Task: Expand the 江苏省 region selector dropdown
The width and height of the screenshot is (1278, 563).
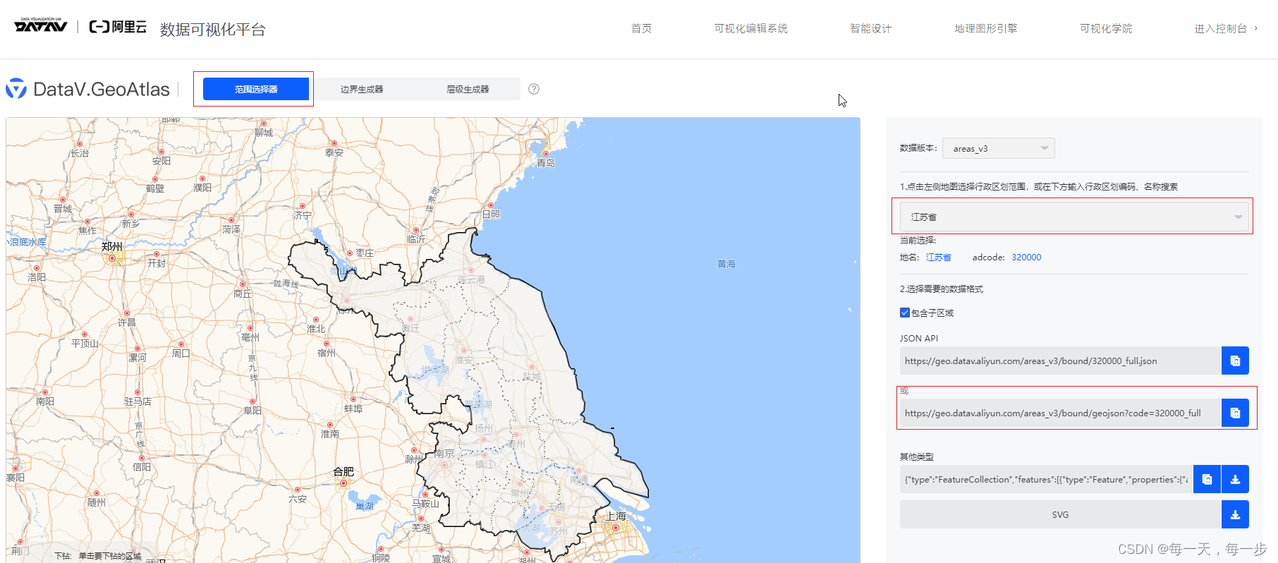Action: coord(1074,217)
